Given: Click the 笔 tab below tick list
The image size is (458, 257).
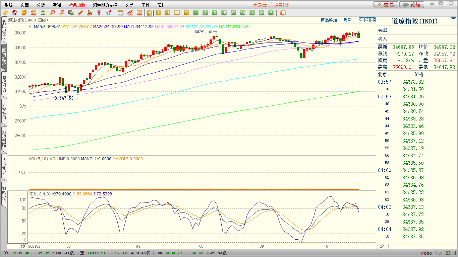Looking at the screenshot, I should pyautogui.click(x=382, y=246).
